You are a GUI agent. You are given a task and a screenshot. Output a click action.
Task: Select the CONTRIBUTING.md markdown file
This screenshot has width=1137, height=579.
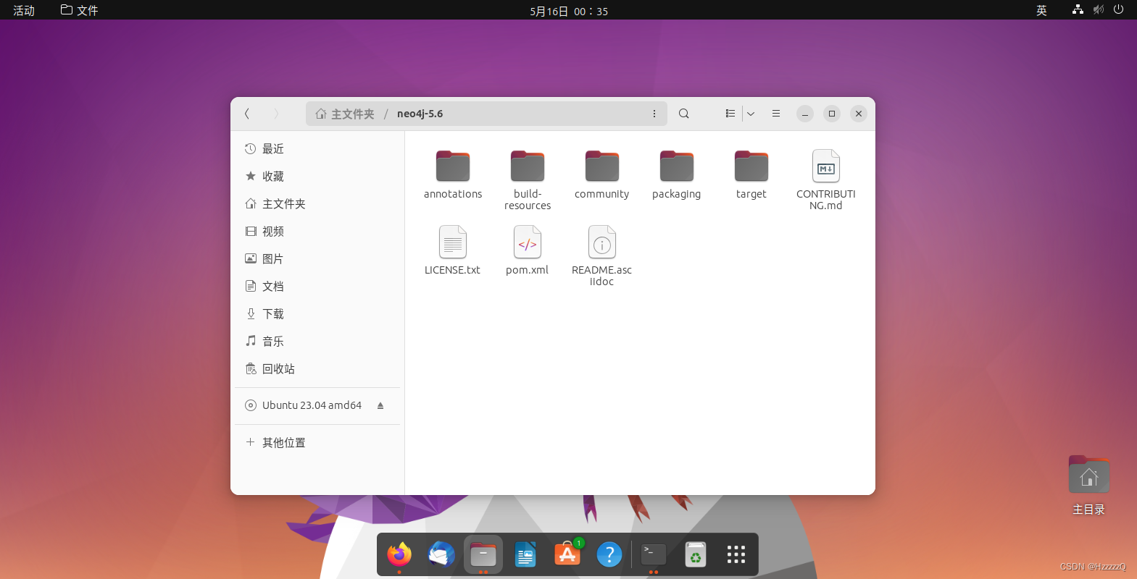click(x=826, y=179)
